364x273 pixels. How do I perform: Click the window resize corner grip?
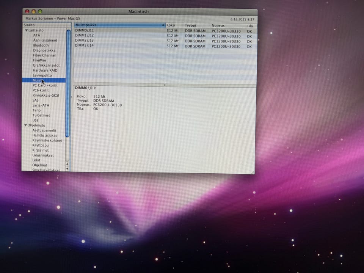(252, 172)
